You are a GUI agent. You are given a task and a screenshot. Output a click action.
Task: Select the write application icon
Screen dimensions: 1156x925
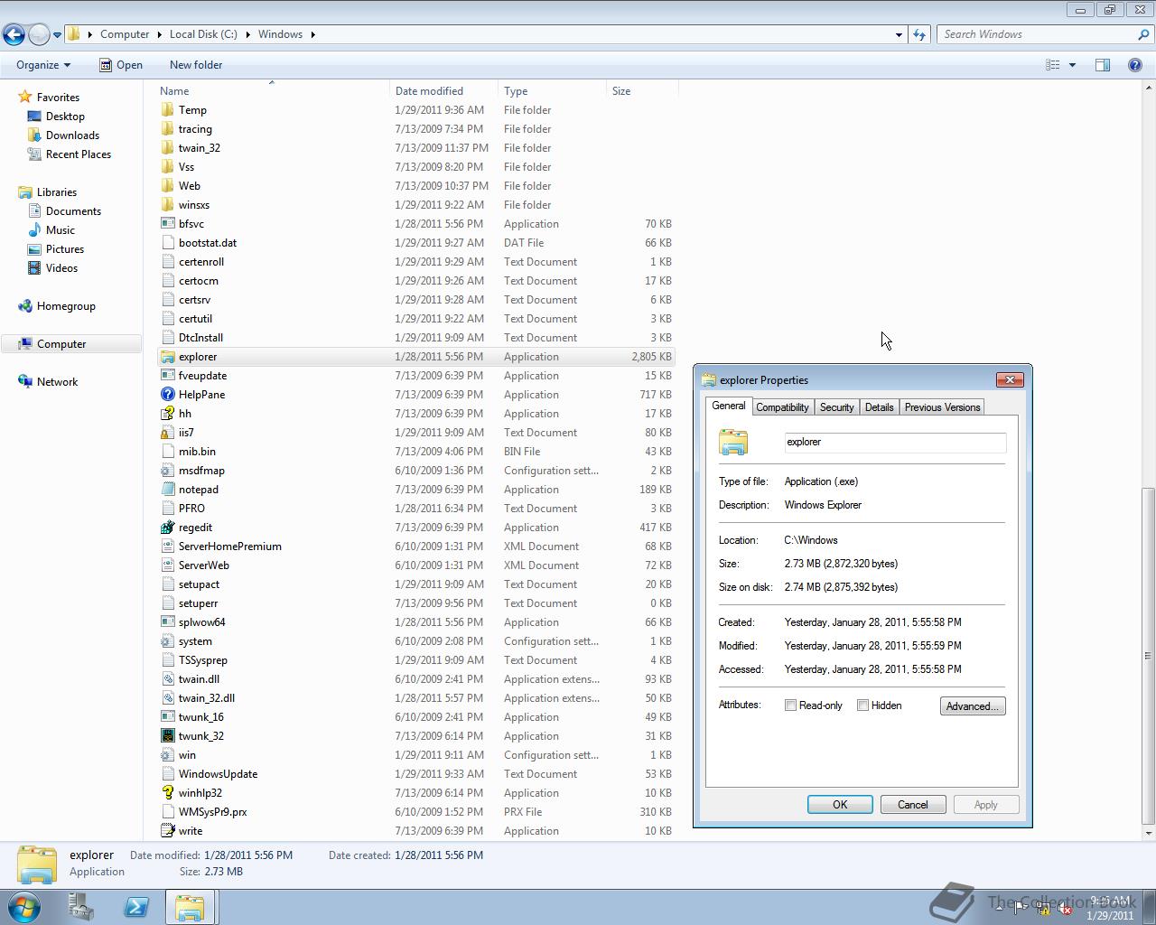(167, 831)
